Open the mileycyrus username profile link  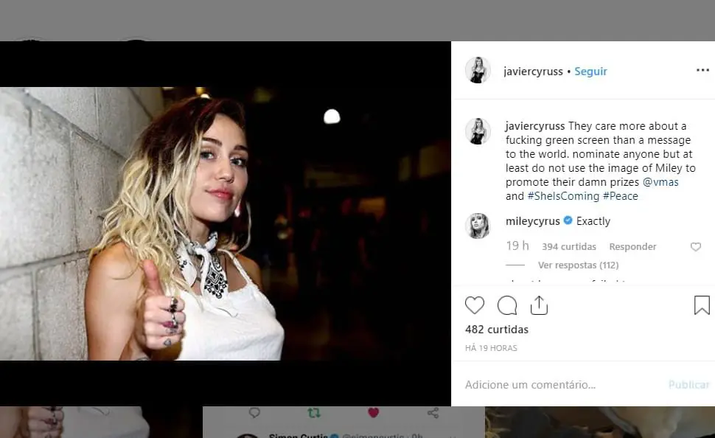(x=532, y=221)
